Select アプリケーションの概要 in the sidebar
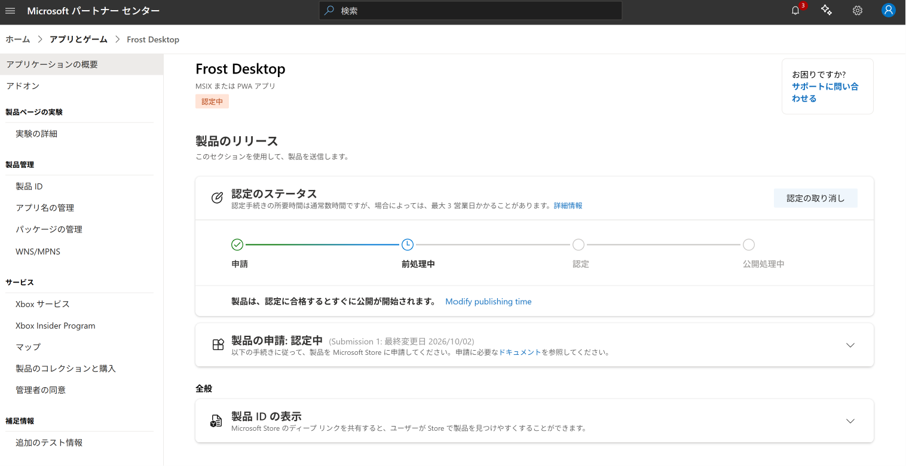The width and height of the screenshot is (906, 466). (x=81, y=65)
